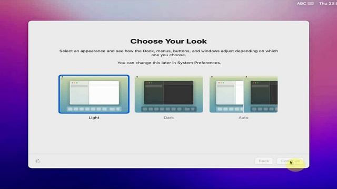Click the "Light" label text

click(x=94, y=118)
